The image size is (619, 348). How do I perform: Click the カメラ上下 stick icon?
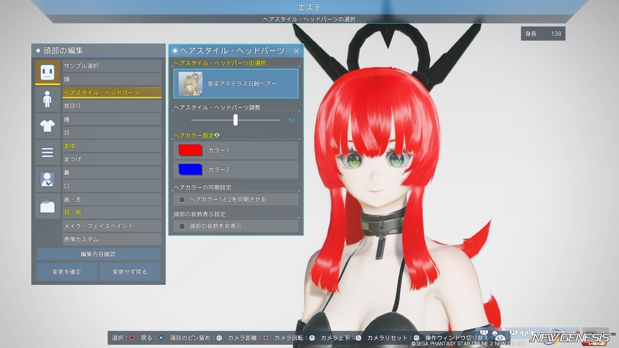click(x=359, y=338)
